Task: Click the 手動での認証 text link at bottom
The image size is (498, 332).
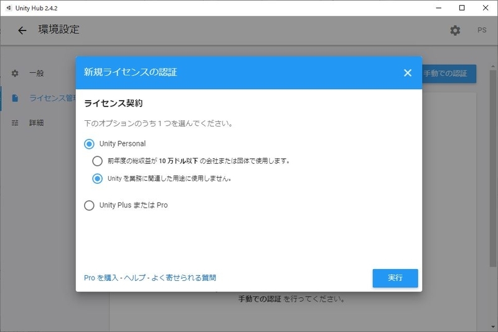Action: (x=260, y=299)
